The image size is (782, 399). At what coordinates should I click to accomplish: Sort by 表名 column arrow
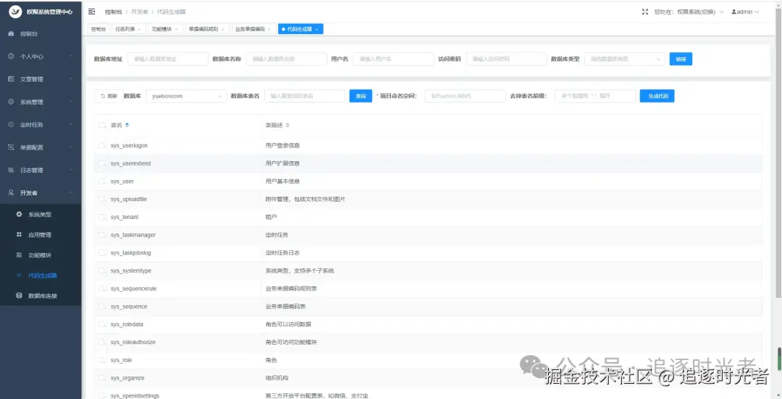point(127,125)
